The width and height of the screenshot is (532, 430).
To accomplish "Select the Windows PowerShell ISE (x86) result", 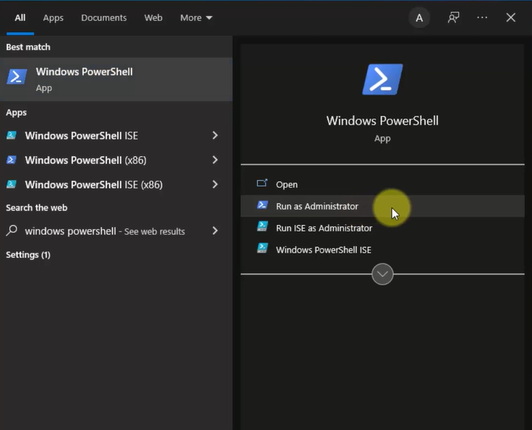I will pos(116,184).
